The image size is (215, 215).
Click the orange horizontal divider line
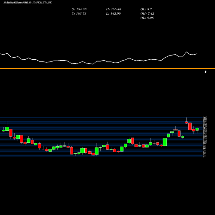coord(107,68)
